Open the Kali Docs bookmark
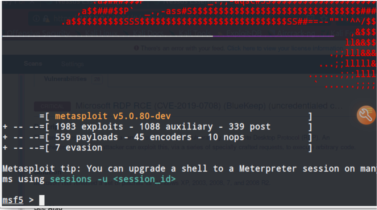Screen dimensions: 377x210 (148, 33)
